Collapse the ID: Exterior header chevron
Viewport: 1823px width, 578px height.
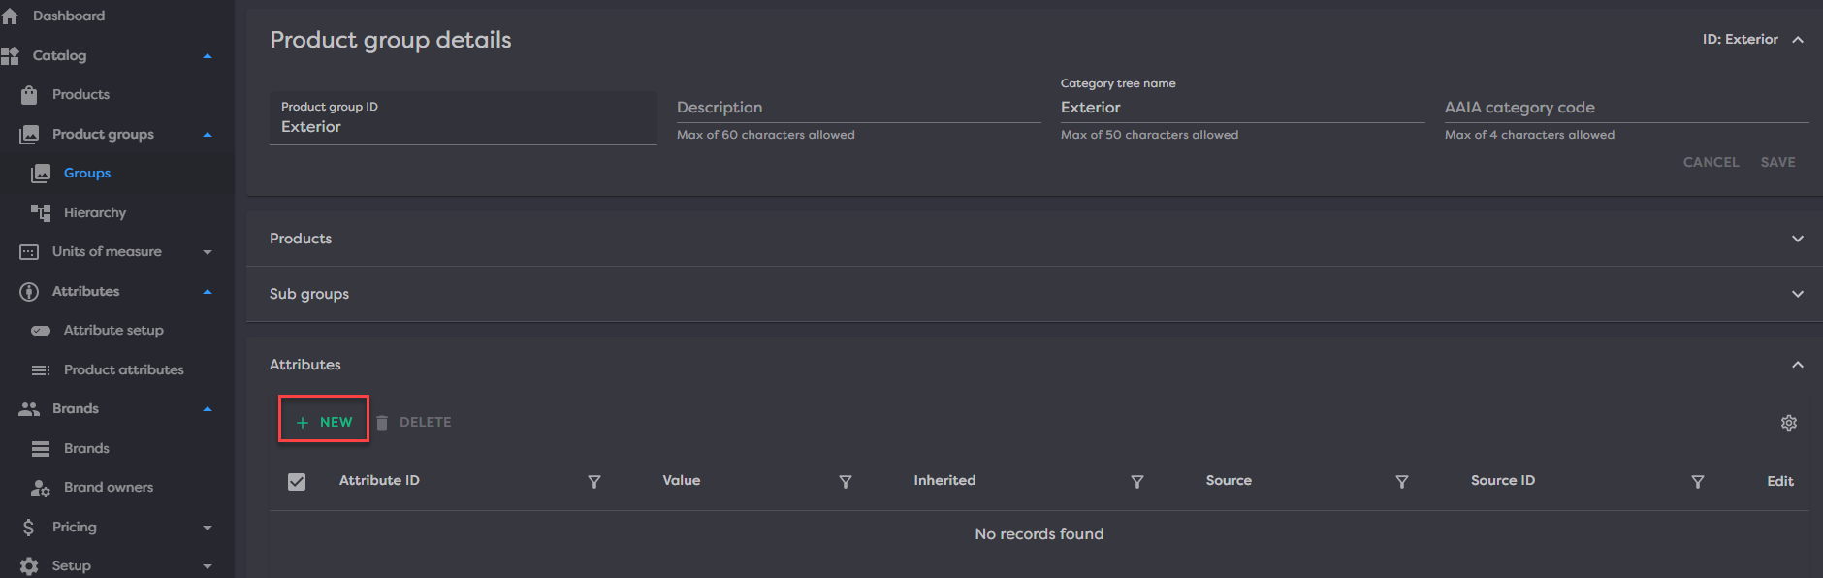point(1798,40)
